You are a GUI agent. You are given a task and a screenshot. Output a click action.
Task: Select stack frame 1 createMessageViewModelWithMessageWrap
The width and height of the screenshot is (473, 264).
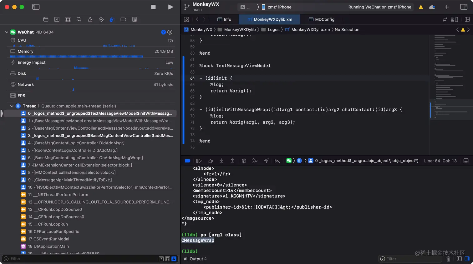(96, 121)
